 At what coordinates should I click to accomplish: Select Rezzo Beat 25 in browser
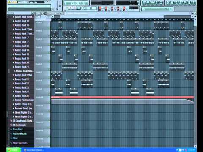tap(22, 96)
